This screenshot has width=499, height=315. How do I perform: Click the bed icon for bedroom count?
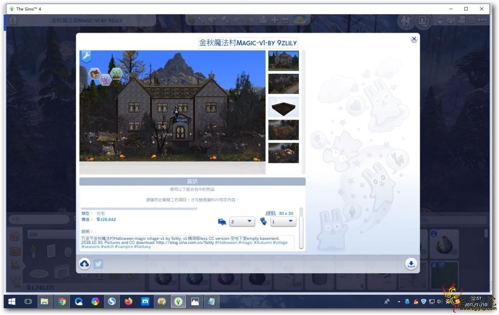point(222,222)
